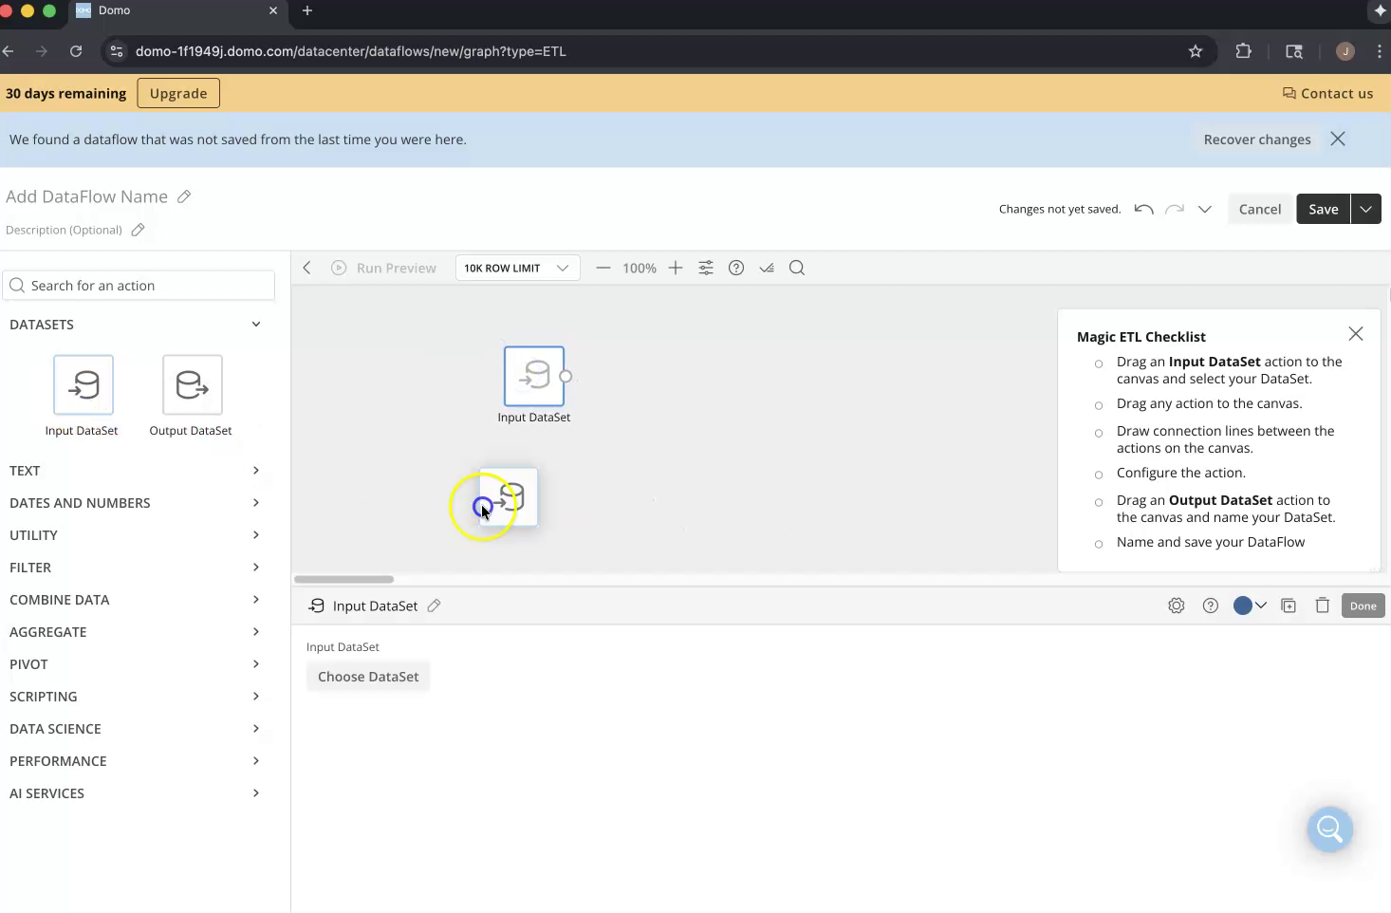Bookmark this page star icon
Viewport: 1391px width, 913px height.
click(x=1196, y=51)
